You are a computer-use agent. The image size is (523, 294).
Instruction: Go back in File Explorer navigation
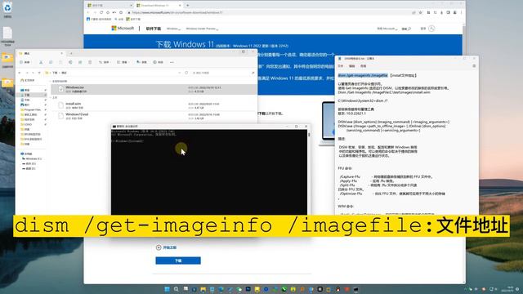coord(20,73)
